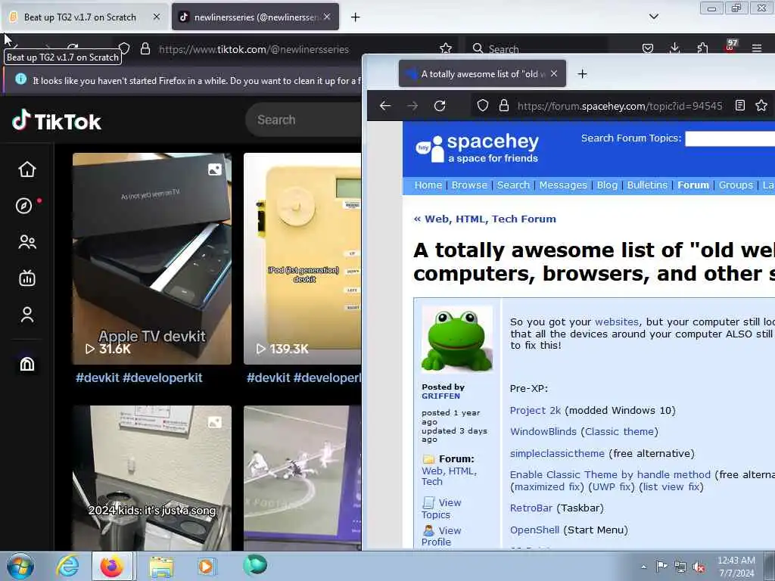
Task: Click the bookmark star in TikTok window
Action: [445, 48]
